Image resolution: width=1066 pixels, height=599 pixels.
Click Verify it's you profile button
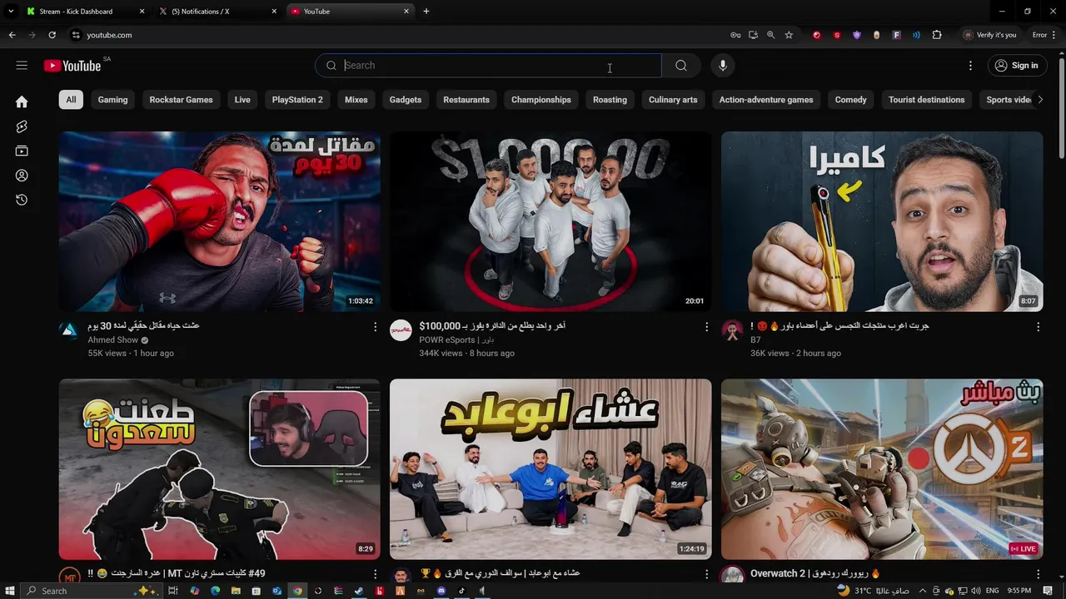click(x=990, y=35)
